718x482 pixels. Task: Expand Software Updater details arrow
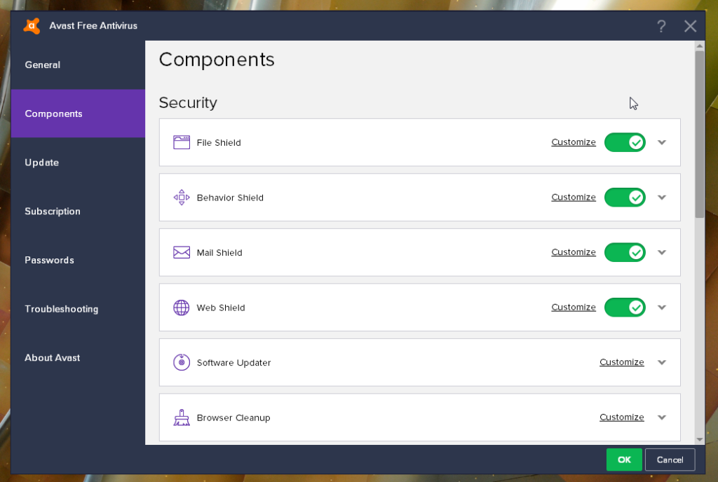662,362
